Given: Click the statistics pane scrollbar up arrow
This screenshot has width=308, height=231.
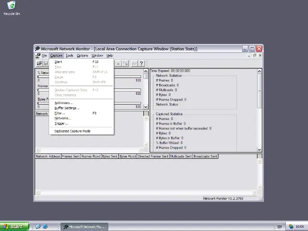Looking at the screenshot, I should [259, 71].
